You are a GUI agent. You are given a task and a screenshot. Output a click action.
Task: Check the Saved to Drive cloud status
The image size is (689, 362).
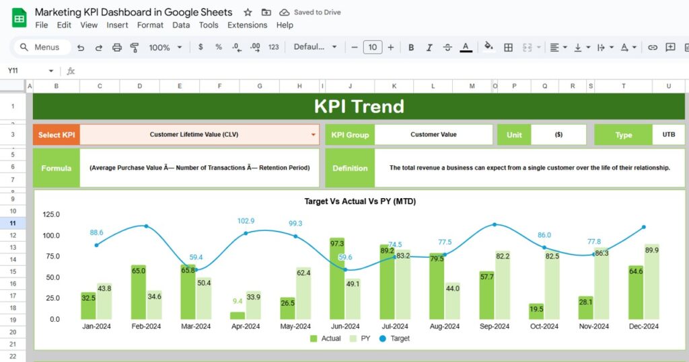tap(310, 12)
